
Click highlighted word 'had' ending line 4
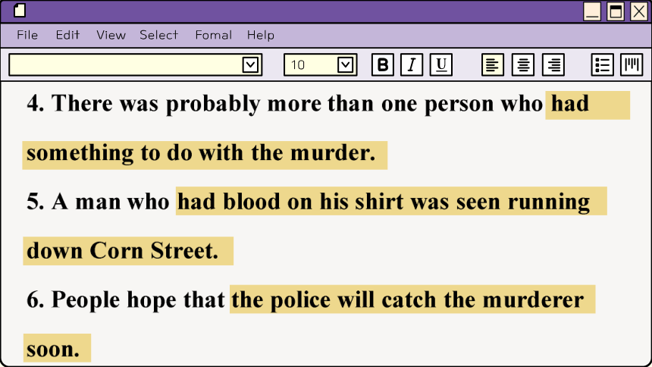(570, 104)
